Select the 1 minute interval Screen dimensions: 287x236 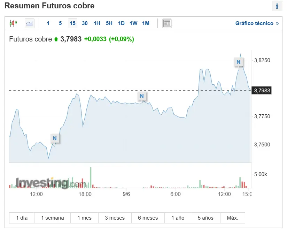[x=48, y=23]
